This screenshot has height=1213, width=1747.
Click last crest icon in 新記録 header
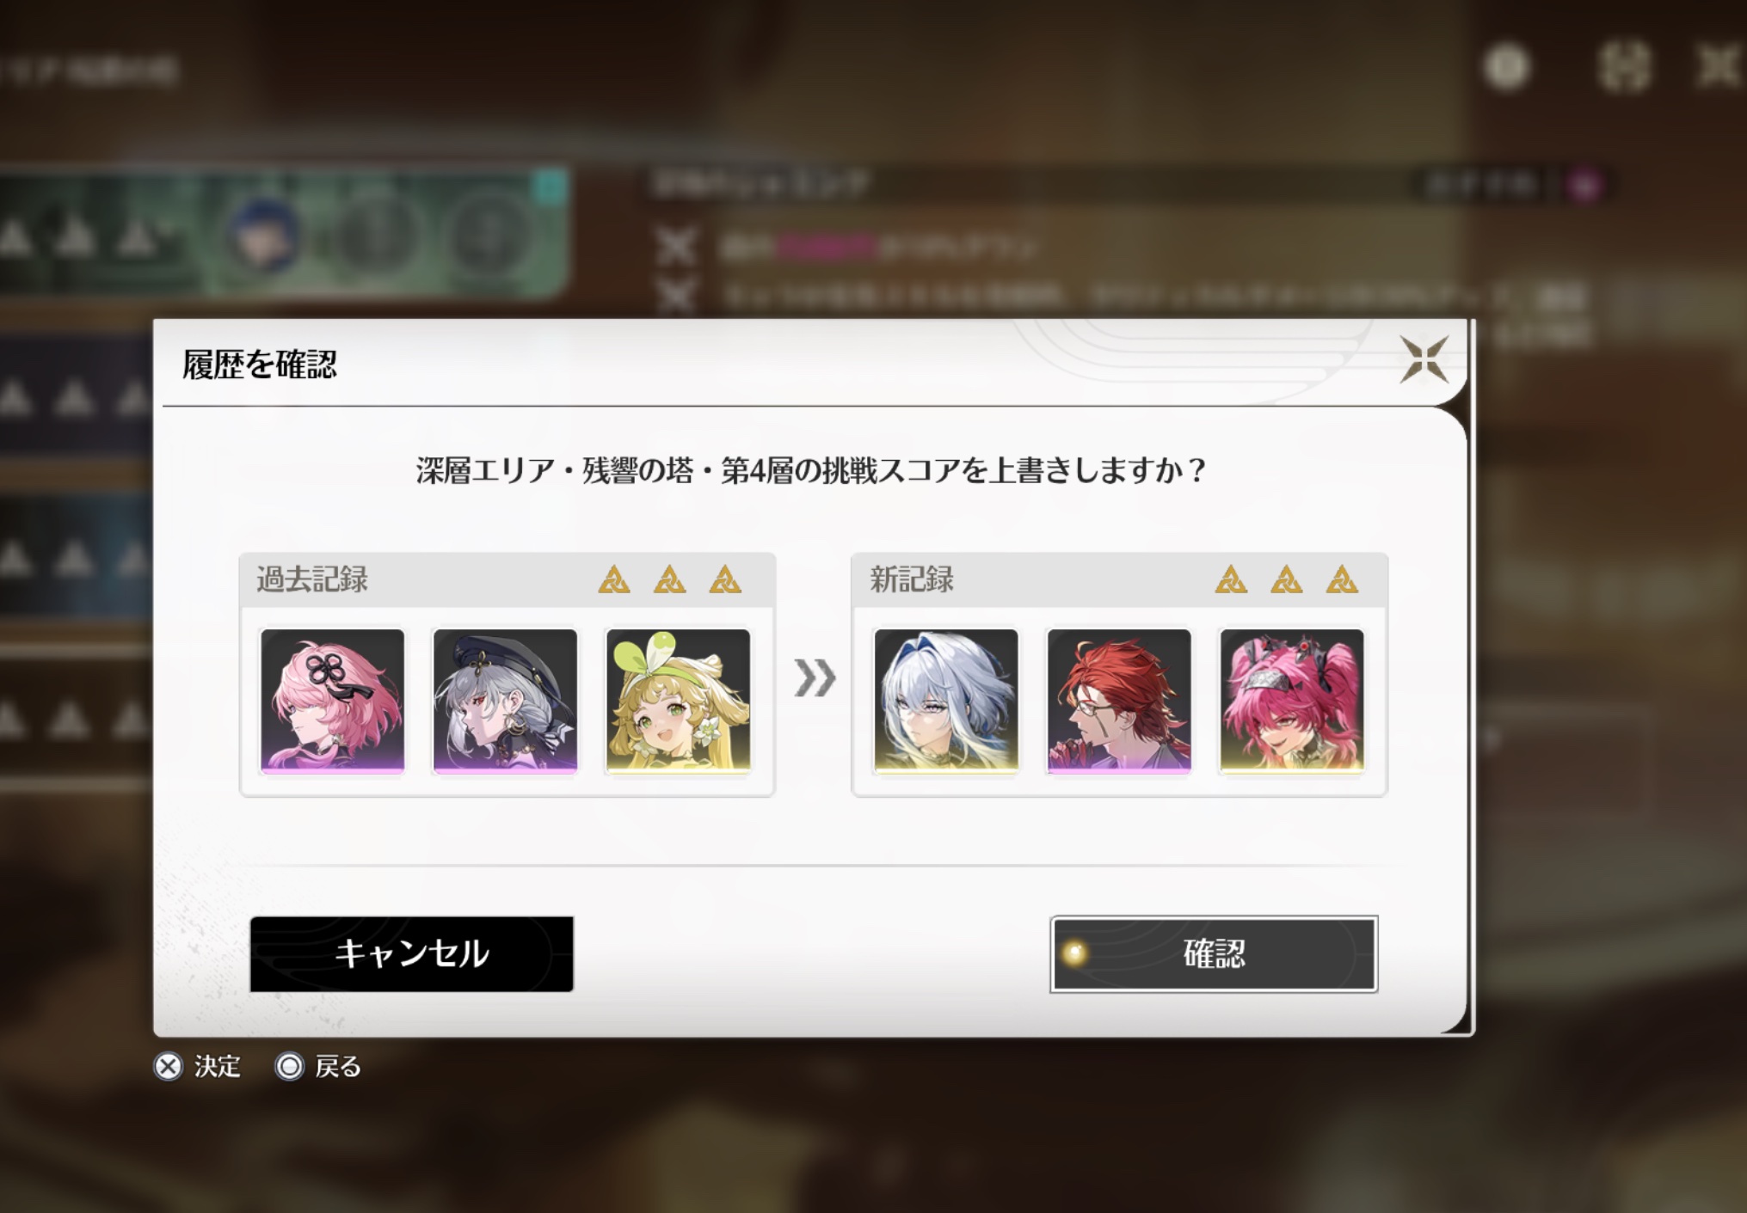pyautogui.click(x=1342, y=580)
